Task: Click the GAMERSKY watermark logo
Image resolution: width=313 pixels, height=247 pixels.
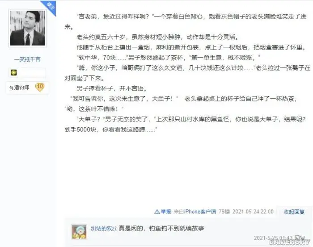Action: pos(290,242)
